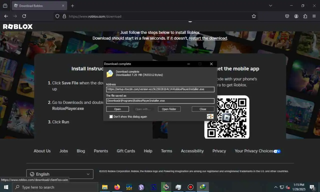Close the Download Roblox tab
This screenshot has height=192, width=320.
pyautogui.click(x=63, y=6)
